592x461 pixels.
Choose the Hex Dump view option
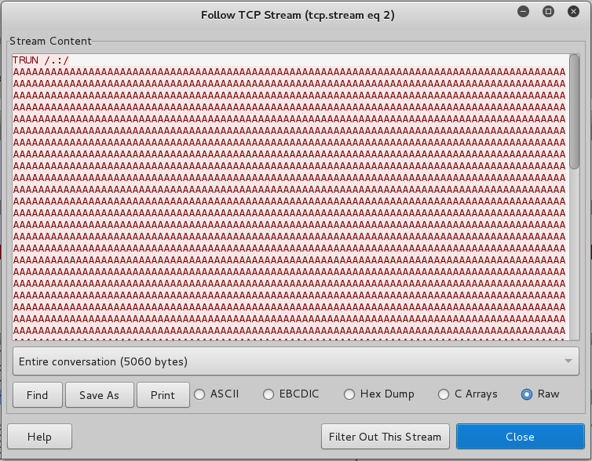(350, 394)
